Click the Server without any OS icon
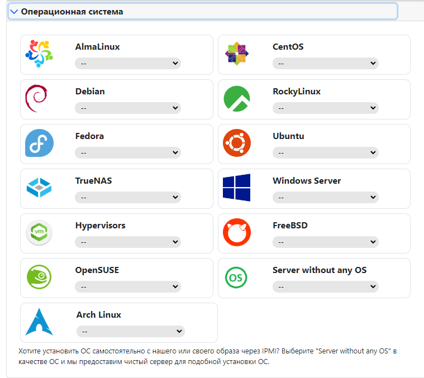Screen dimensions: 424x378 [236, 277]
